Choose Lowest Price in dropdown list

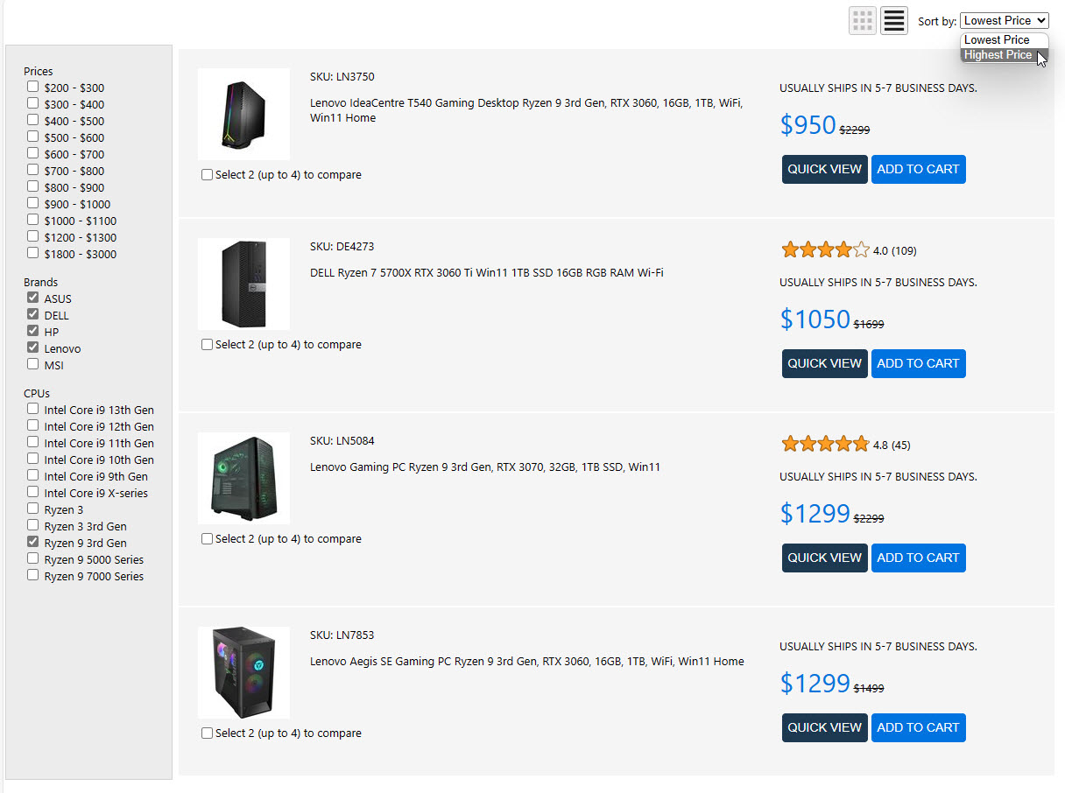pyautogui.click(x=997, y=40)
